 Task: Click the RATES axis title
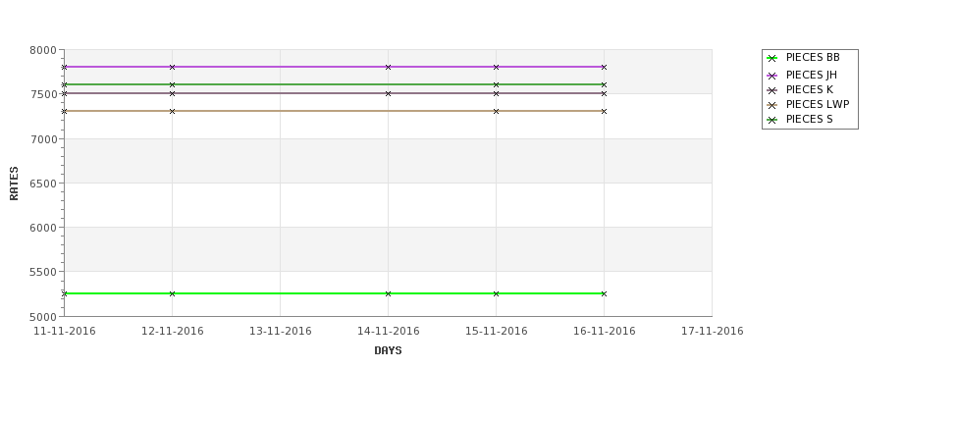(14, 184)
